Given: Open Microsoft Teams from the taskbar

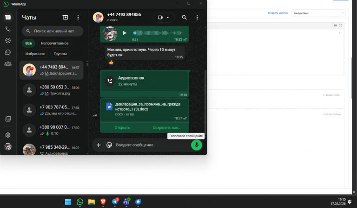Looking at the screenshot, I should pyautogui.click(x=126, y=202).
